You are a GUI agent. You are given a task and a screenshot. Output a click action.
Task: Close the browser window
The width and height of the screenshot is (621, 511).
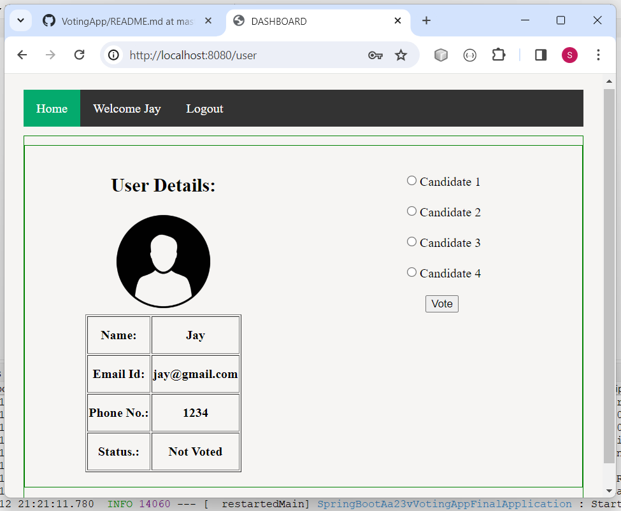(x=597, y=20)
